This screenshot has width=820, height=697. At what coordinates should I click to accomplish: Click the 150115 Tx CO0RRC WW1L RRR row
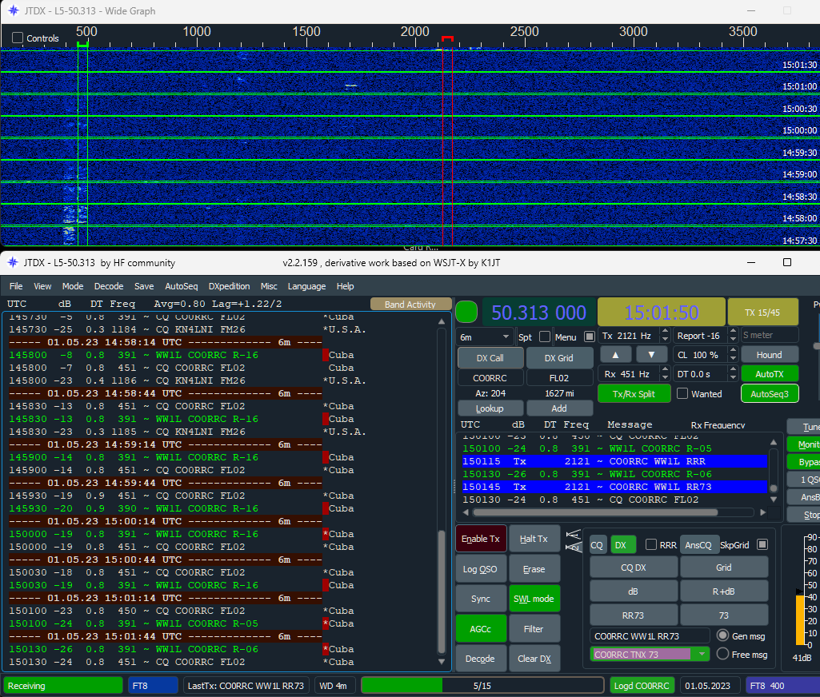coord(614,461)
